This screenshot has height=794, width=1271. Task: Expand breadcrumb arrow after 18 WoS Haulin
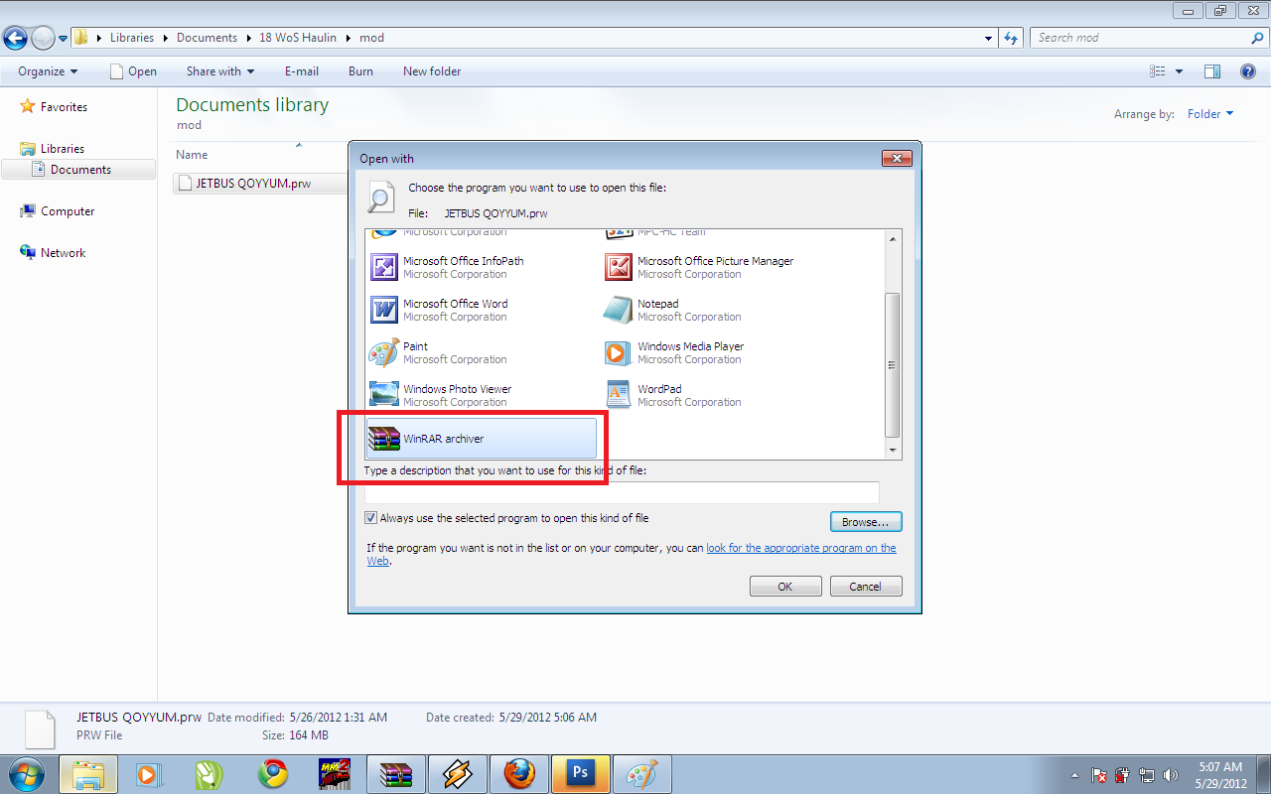coord(349,38)
